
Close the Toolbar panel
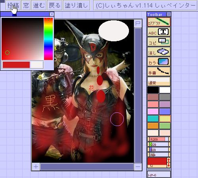pyautogui.click(x=169, y=14)
